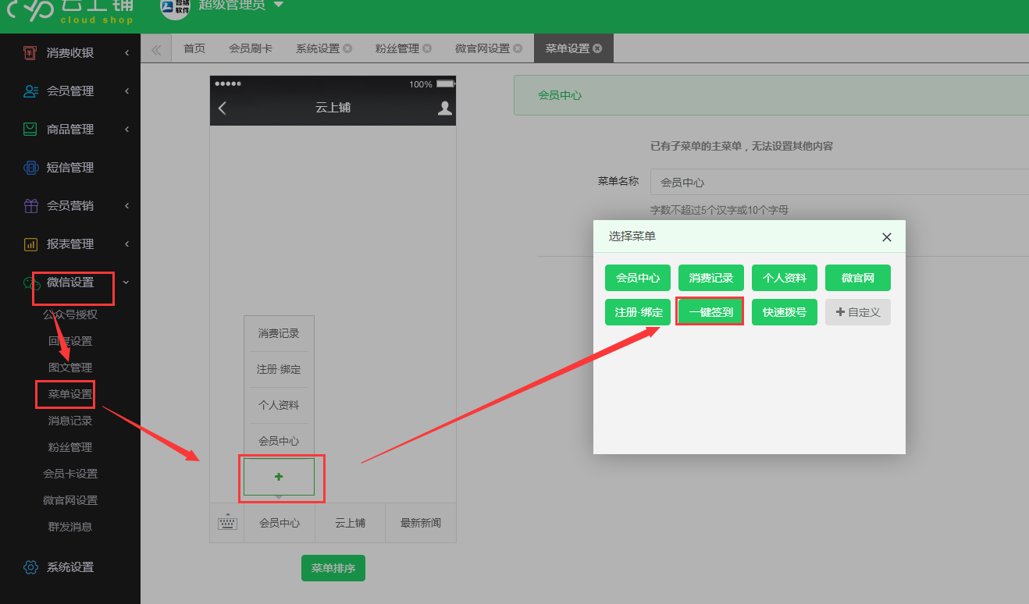
Task: Close the 选择菜单 dialog
Action: 886,236
